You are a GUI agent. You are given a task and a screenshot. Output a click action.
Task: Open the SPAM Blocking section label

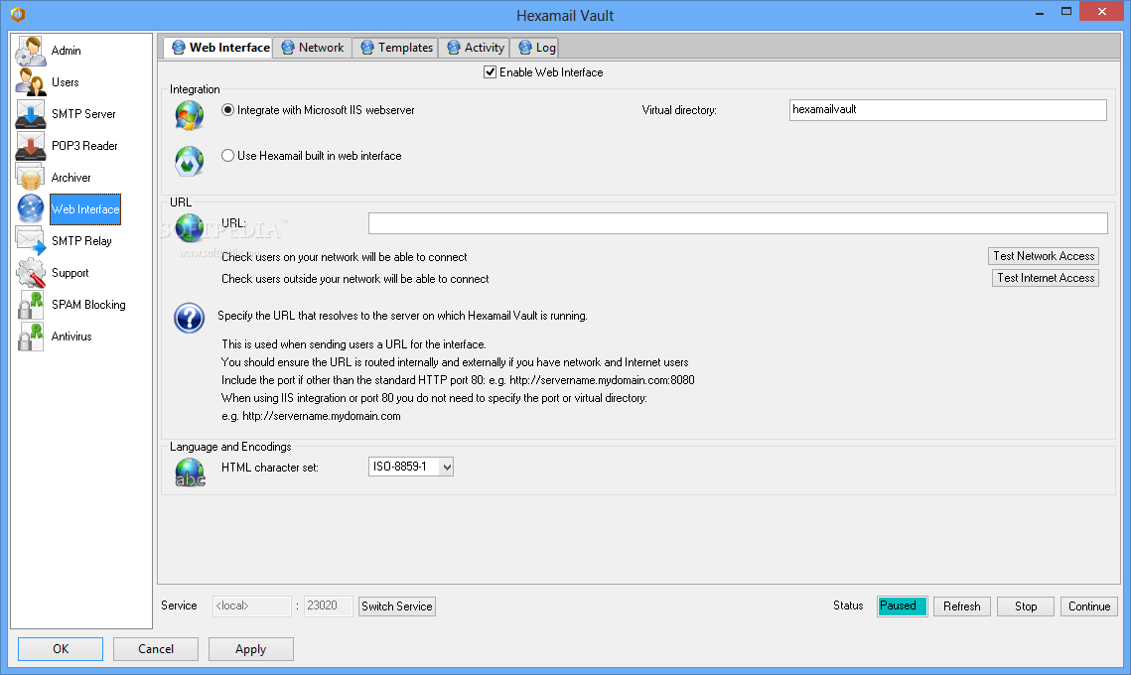click(88, 305)
